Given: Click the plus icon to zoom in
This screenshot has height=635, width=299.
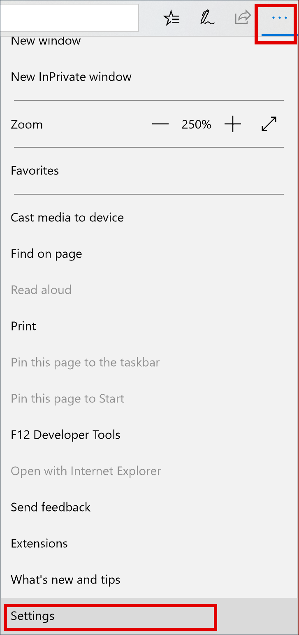Looking at the screenshot, I should pyautogui.click(x=233, y=124).
